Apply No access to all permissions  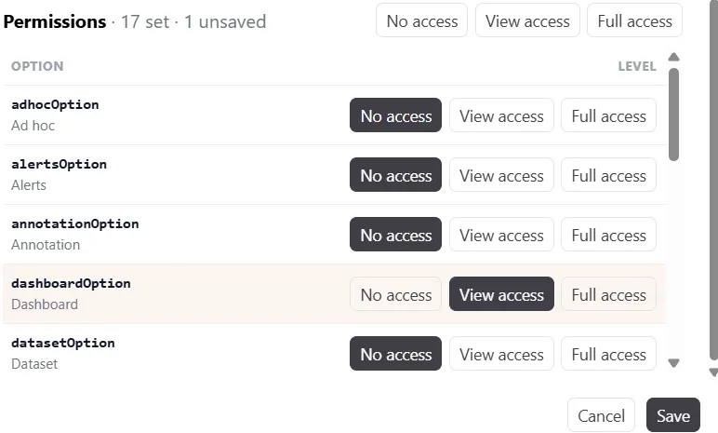click(x=421, y=20)
